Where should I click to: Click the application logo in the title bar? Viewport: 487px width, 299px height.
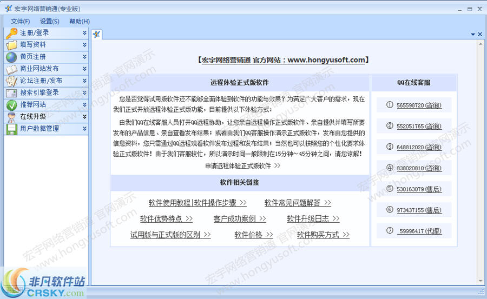[8, 9]
